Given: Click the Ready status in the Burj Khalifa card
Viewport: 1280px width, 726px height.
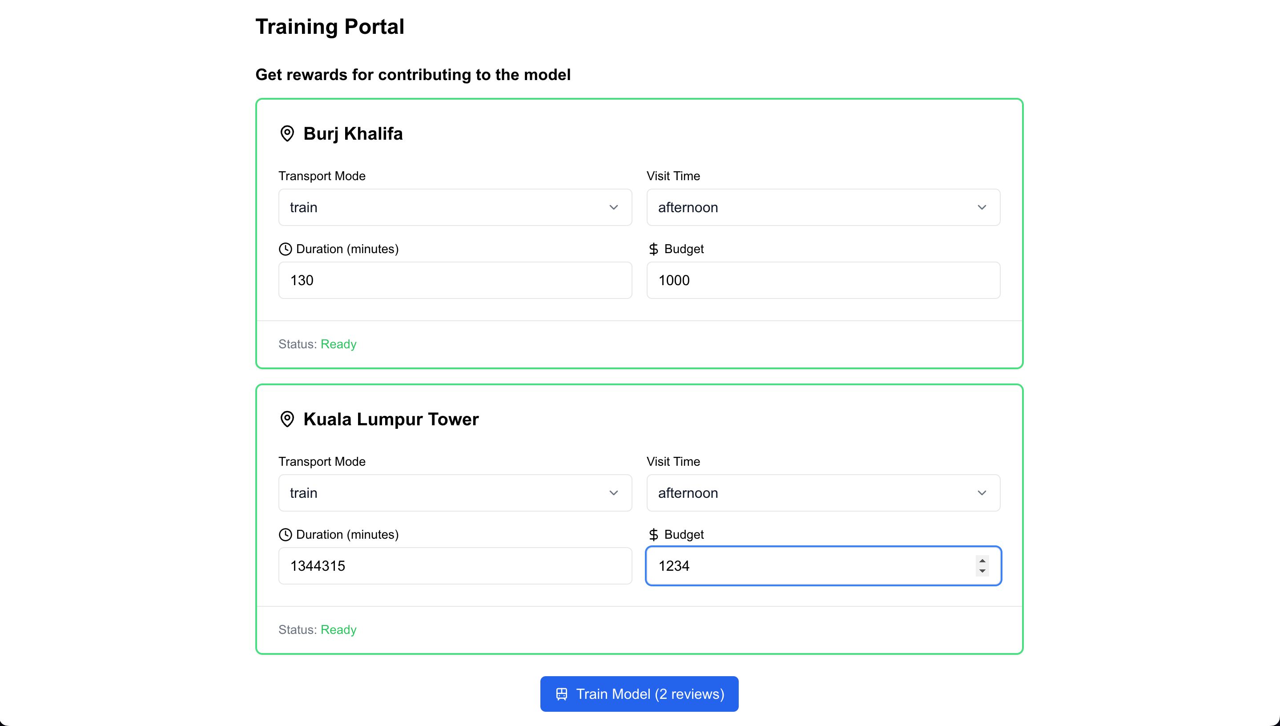Looking at the screenshot, I should [x=338, y=344].
